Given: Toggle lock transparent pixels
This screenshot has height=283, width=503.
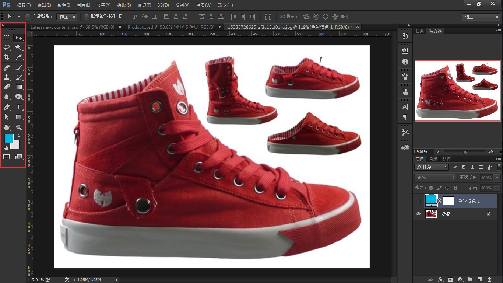Looking at the screenshot, I should (431, 188).
